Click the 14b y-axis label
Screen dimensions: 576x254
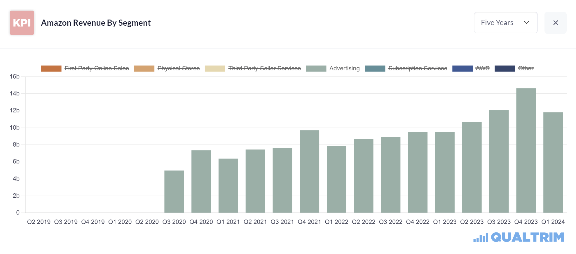click(x=15, y=93)
